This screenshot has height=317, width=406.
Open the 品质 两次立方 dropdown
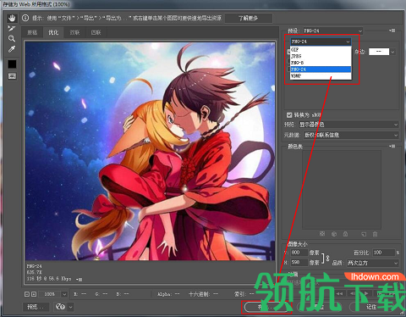(x=372, y=263)
